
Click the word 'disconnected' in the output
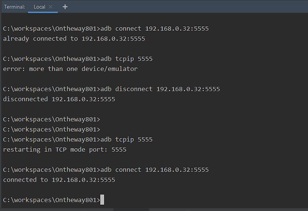coord(25,99)
